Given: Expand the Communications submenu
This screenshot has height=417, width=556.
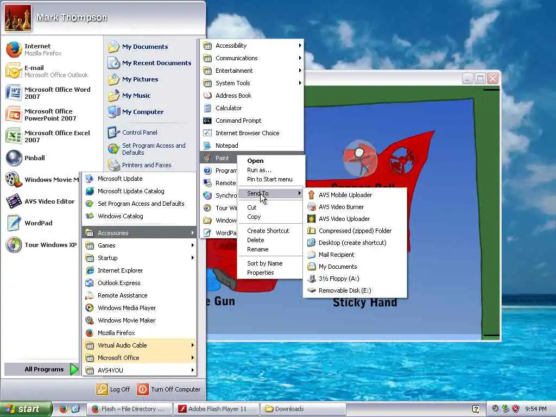Looking at the screenshot, I should 252,58.
